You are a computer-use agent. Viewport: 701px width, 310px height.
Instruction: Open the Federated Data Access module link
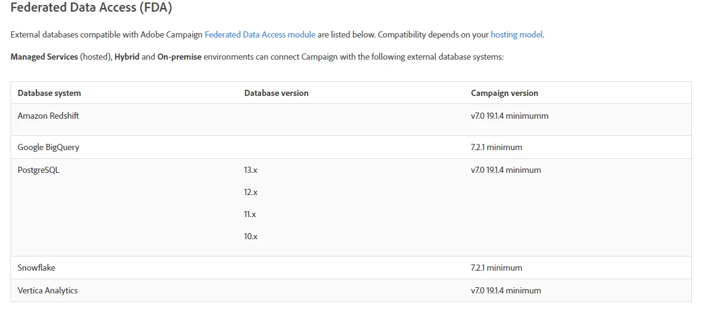pos(260,34)
